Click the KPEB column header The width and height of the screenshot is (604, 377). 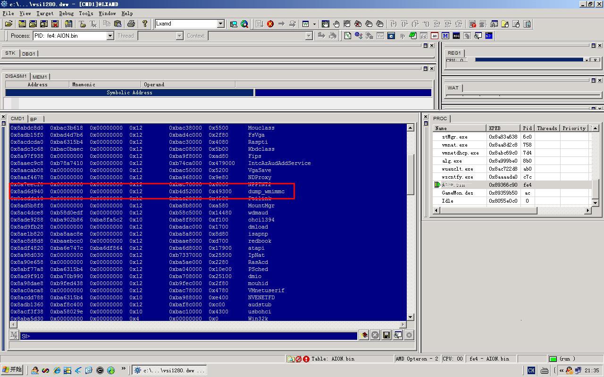click(x=503, y=128)
